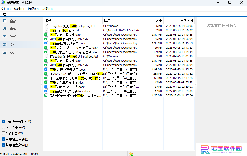Click the 321 KB size cell
This screenshot has height=156, width=247.
(157, 78)
